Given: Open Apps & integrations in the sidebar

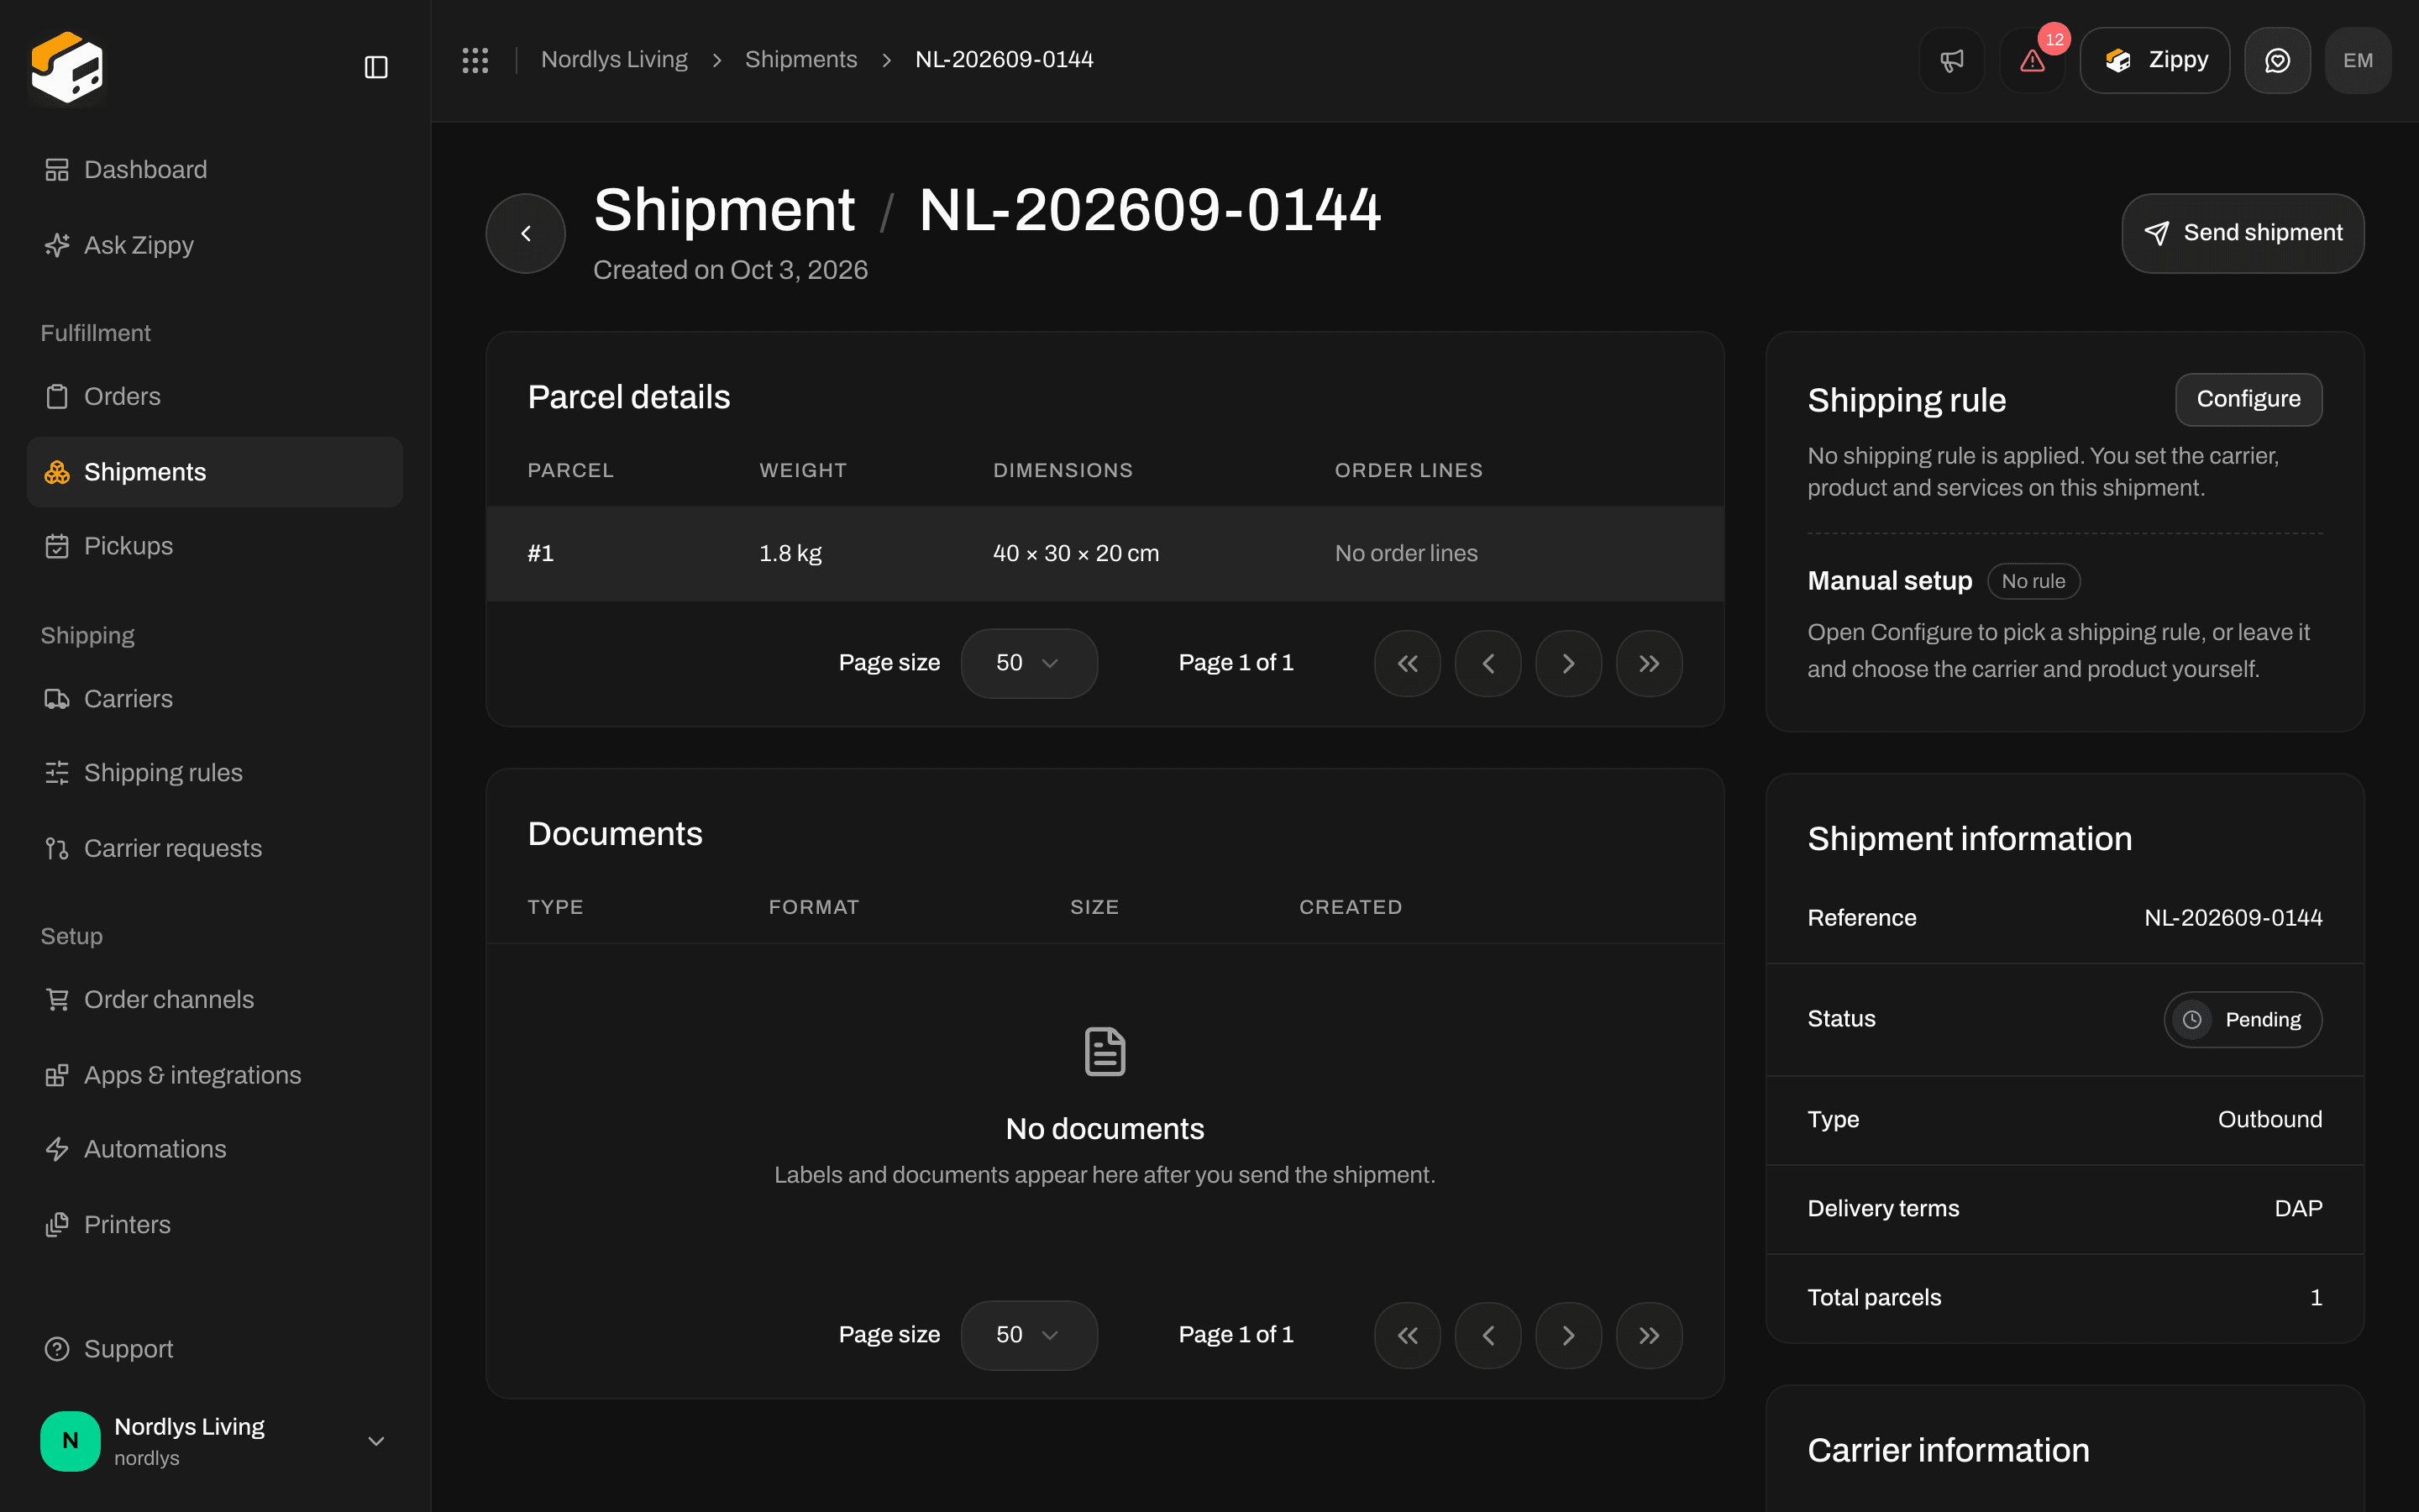Looking at the screenshot, I should click(215, 1075).
